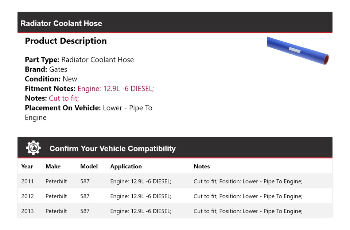Click the engine application cell in the 2012 row
This screenshot has height=230, width=350.
(x=141, y=196)
